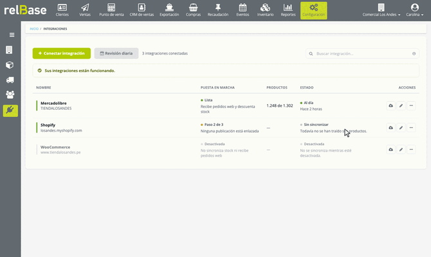Open the Configuración section
The width and height of the screenshot is (431, 257).
point(314,10)
